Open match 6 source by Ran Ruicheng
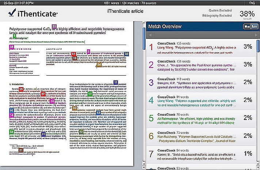 (x=201, y=137)
